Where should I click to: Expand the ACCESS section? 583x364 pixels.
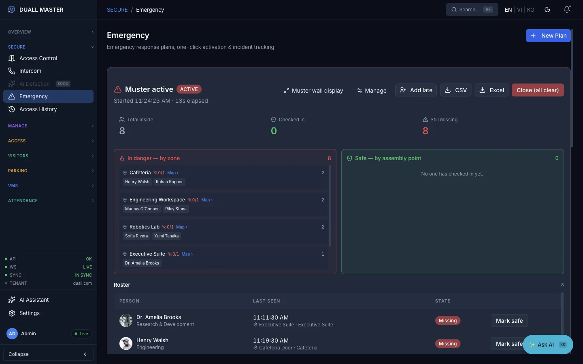pos(48,141)
